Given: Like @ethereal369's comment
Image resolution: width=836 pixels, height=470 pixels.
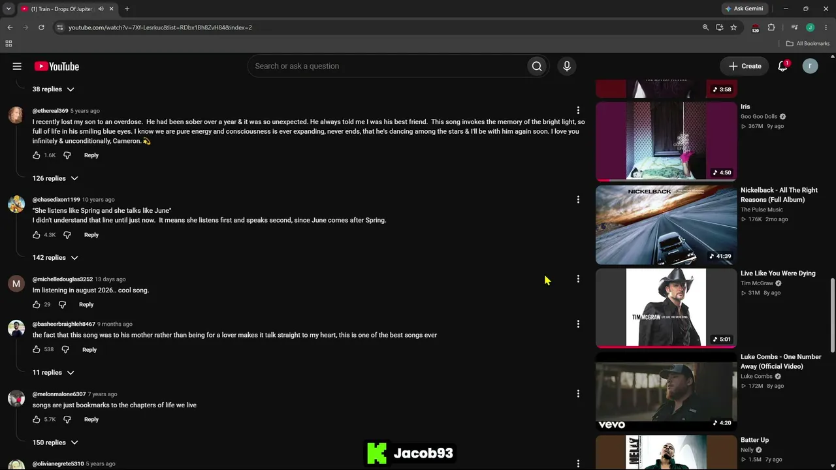Looking at the screenshot, I should click(37, 155).
